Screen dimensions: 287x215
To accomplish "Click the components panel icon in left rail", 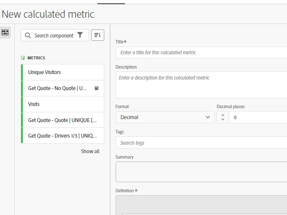I will point(5,32).
